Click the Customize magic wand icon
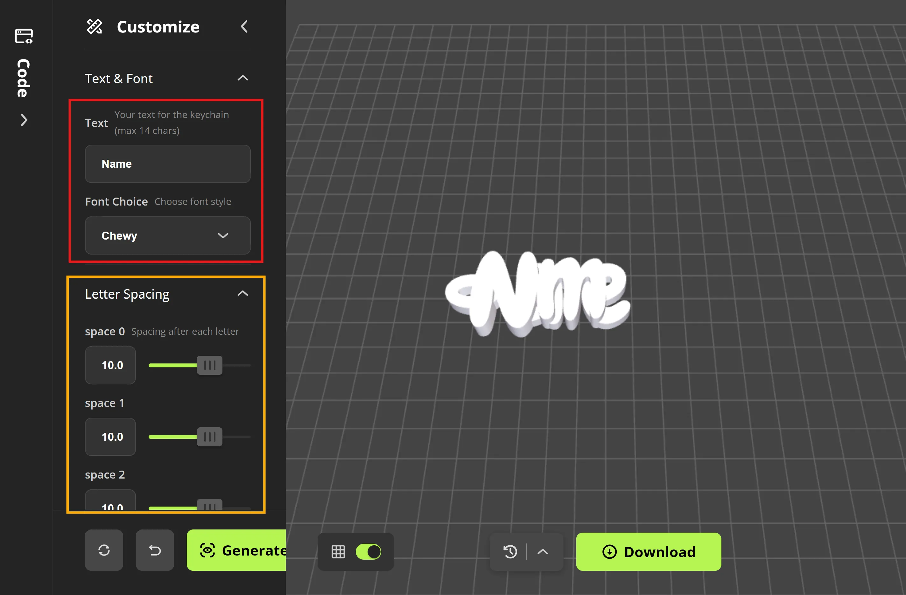Screen dimensions: 906x595 coord(95,27)
